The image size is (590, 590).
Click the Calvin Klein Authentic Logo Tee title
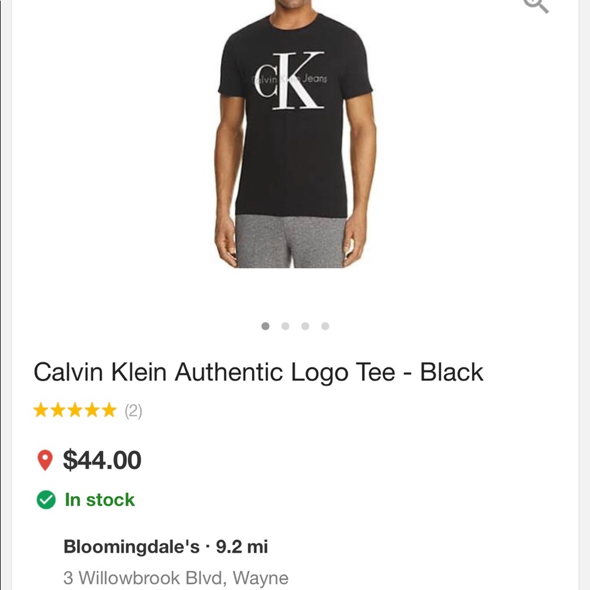tap(259, 372)
